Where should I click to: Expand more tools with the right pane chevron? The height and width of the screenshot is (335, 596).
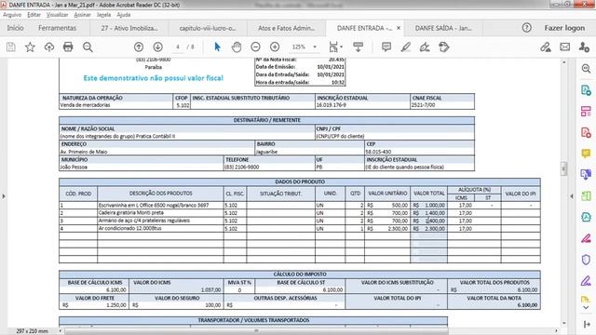pos(586,307)
